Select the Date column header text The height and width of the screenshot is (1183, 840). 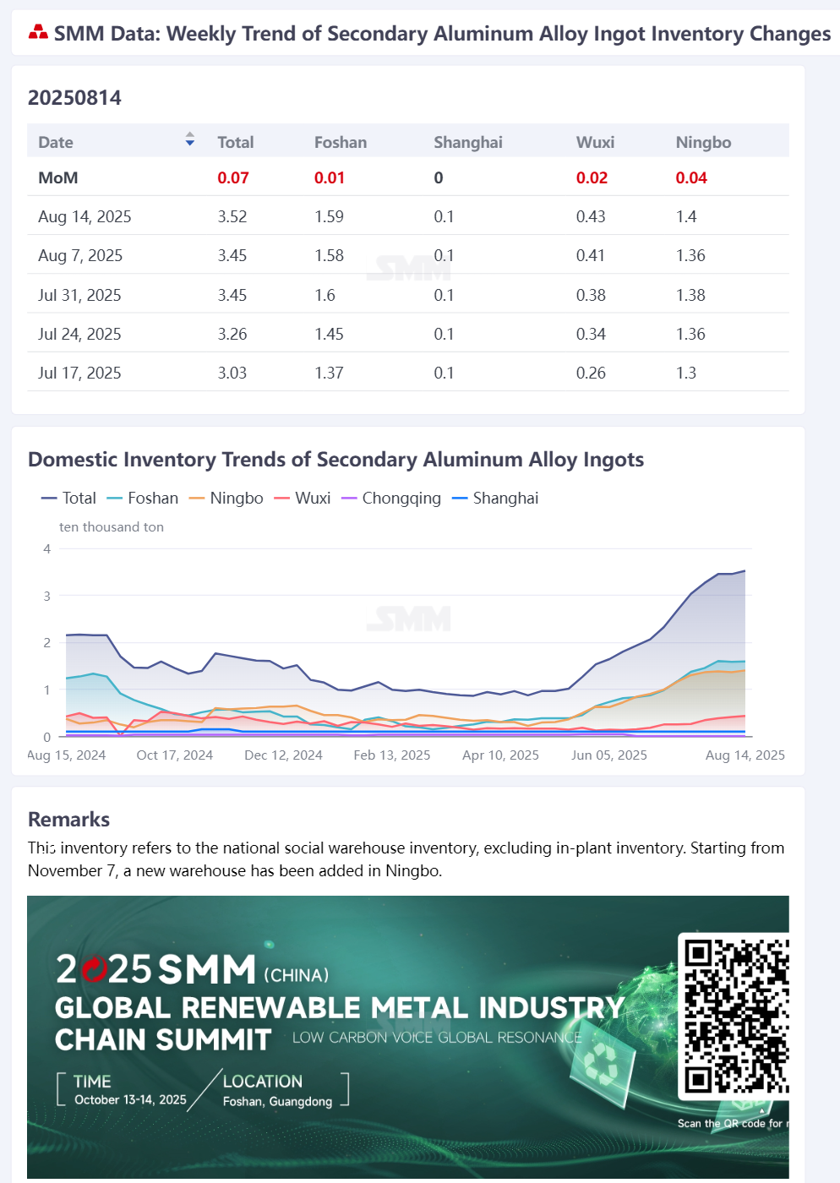pos(56,142)
